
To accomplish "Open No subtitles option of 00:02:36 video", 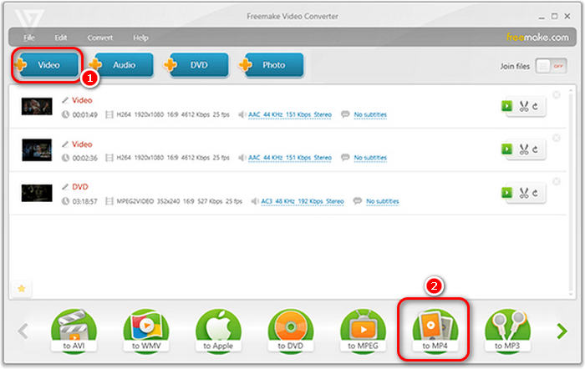I will [370, 158].
